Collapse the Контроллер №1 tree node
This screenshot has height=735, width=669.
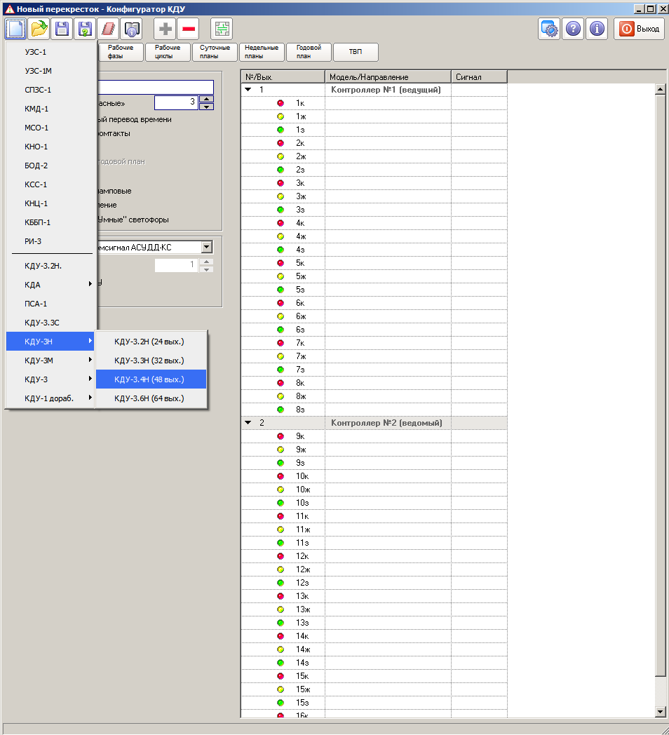[248, 90]
